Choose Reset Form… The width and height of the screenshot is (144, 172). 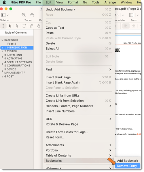tap(78, 137)
